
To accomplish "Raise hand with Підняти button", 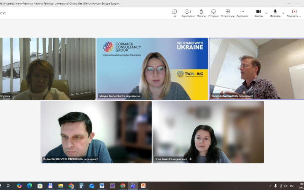I will [201, 13].
